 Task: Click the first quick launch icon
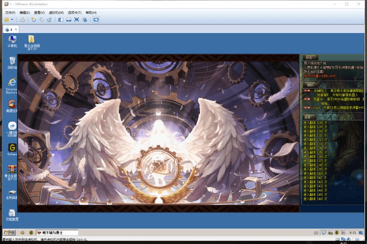tap(22, 233)
